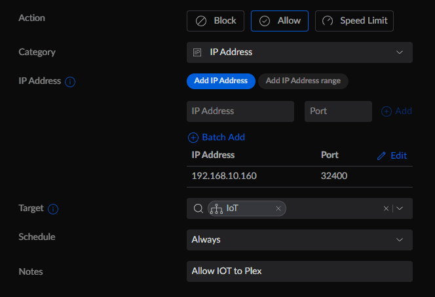Click the Target info icon
The image size is (435, 297).
tap(53, 209)
